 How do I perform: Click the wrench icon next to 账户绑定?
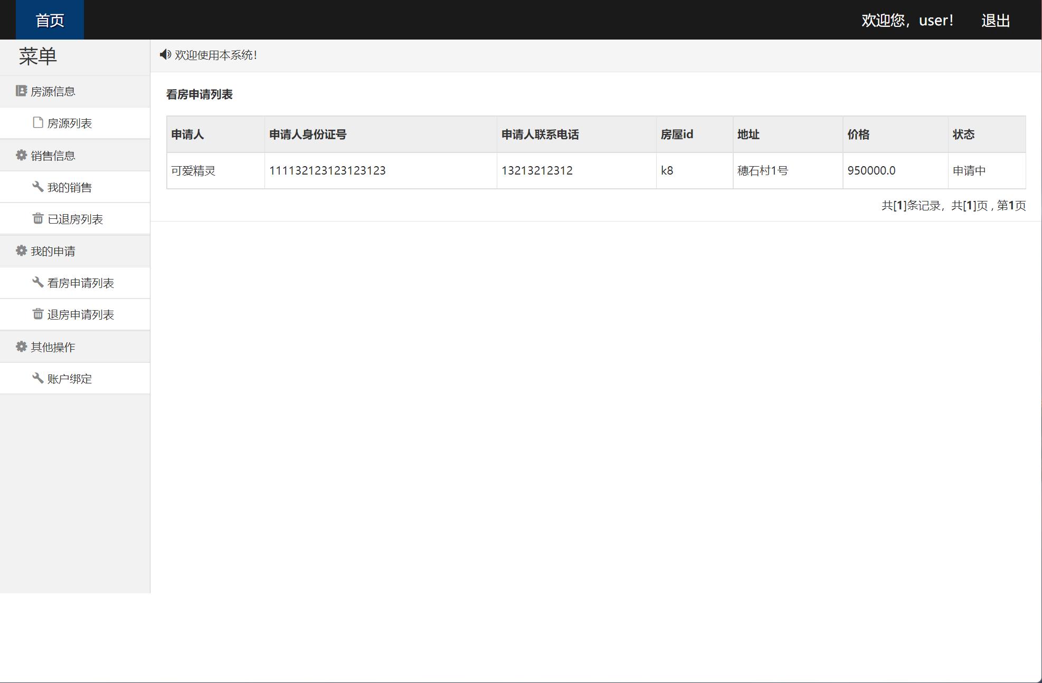(38, 378)
